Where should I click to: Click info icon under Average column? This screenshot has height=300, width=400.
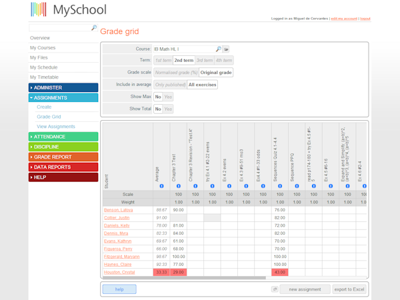point(161,186)
